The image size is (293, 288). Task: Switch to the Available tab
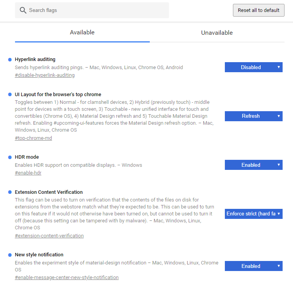(x=82, y=32)
